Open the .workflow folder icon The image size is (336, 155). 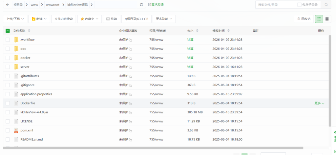tap(16, 40)
